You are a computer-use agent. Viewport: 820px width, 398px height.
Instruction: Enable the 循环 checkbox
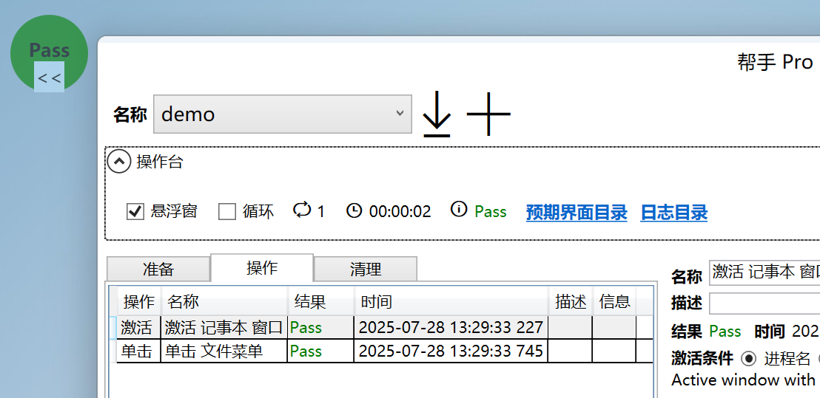[x=227, y=212]
